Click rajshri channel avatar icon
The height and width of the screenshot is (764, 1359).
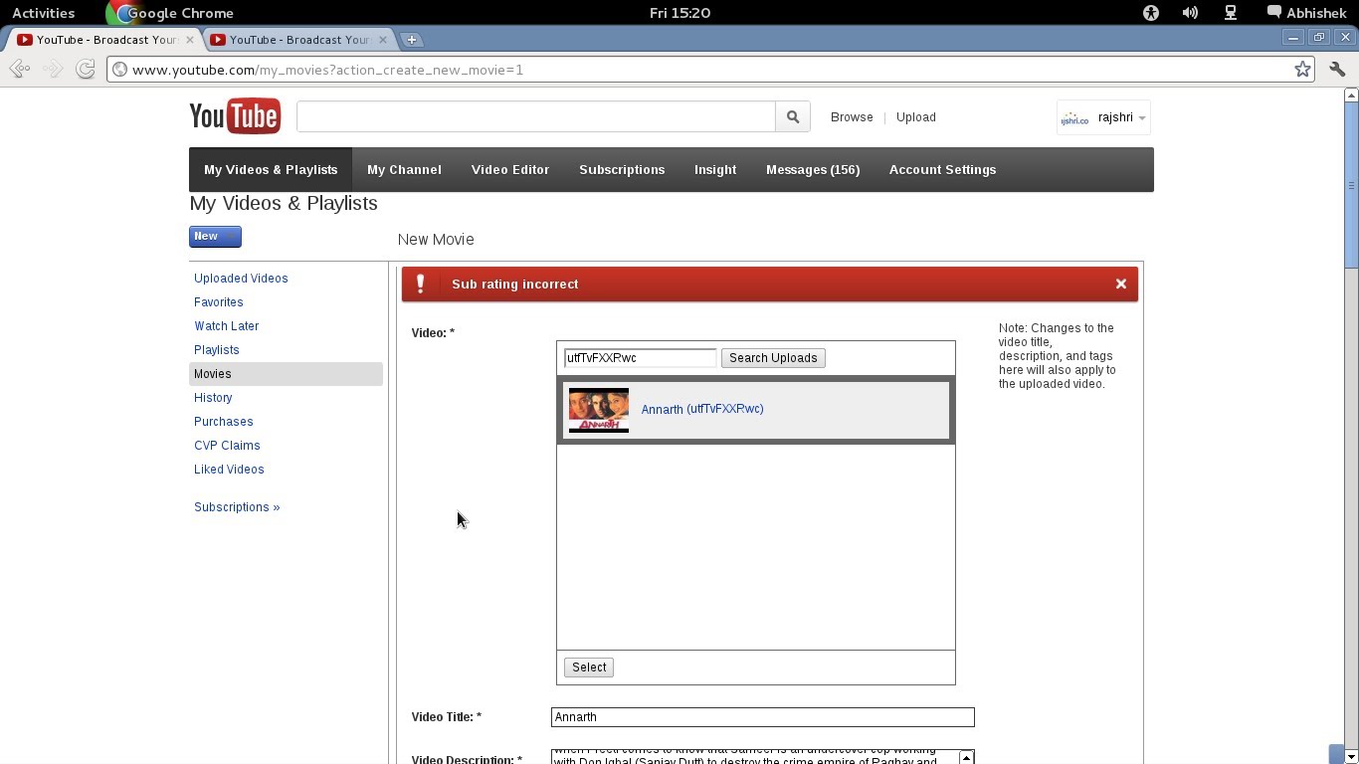click(x=1074, y=118)
